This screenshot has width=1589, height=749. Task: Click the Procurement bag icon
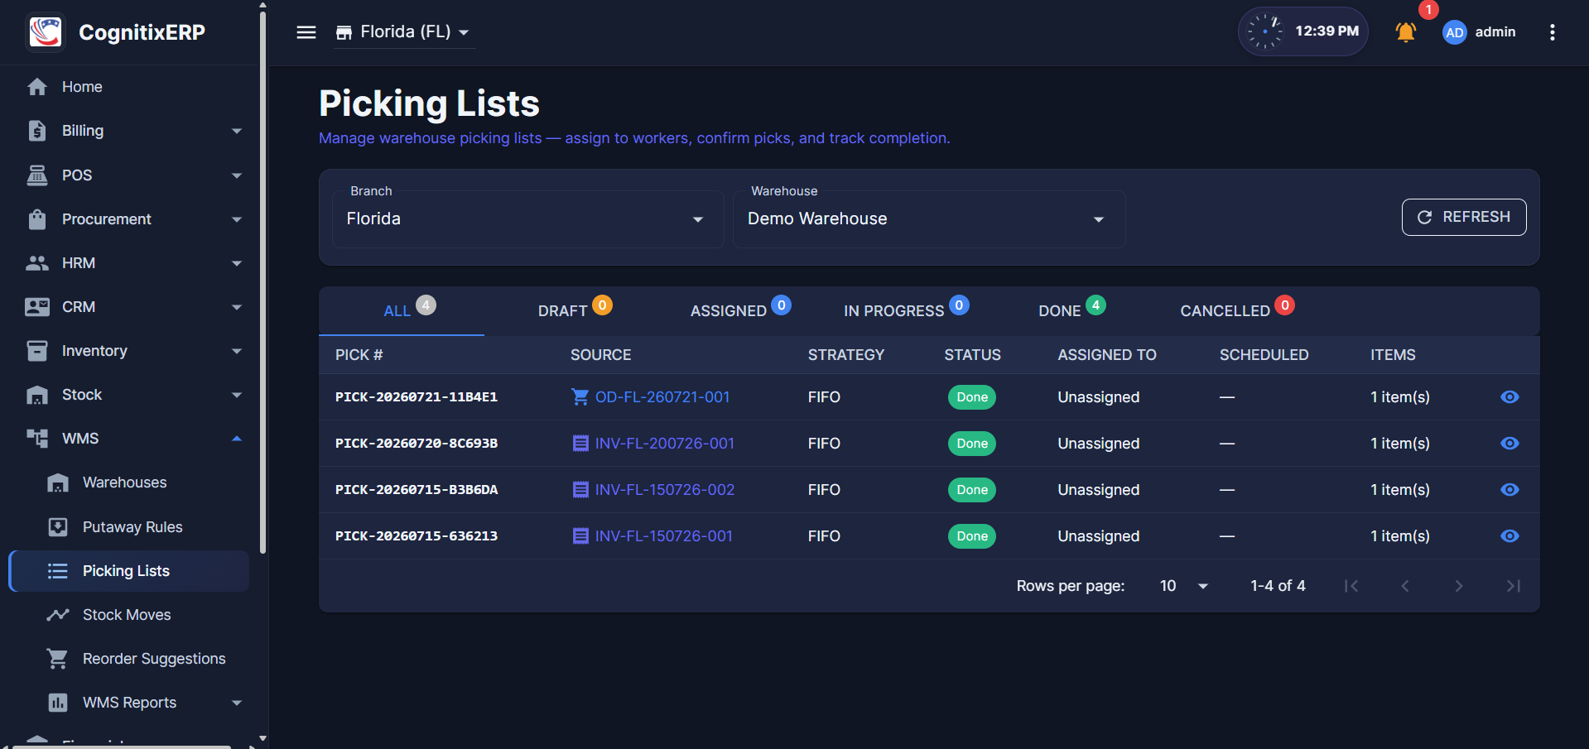[37, 218]
